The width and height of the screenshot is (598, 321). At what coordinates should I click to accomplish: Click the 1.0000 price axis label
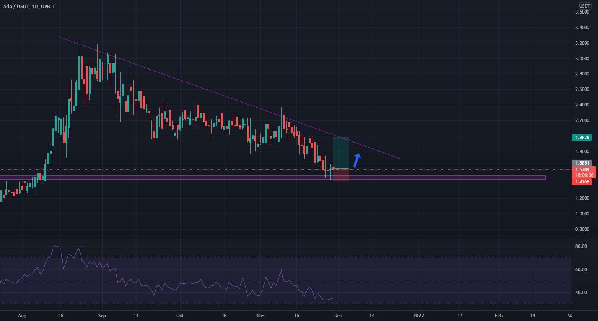click(582, 214)
